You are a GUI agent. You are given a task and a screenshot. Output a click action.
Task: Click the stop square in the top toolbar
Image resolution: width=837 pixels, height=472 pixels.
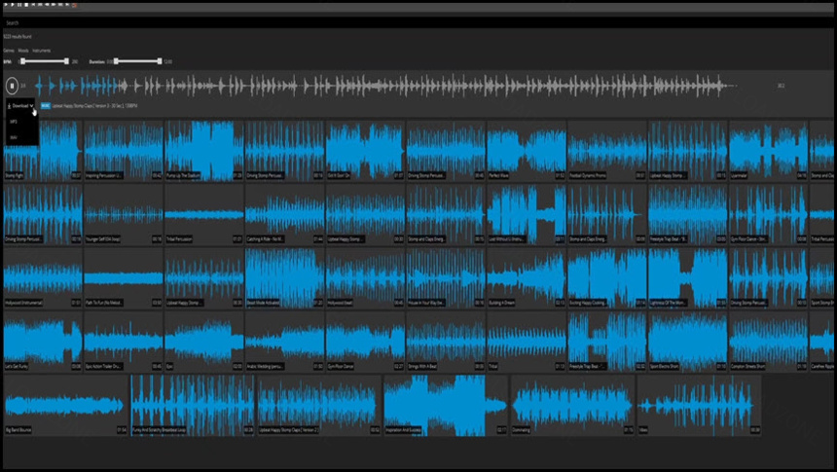click(26, 4)
